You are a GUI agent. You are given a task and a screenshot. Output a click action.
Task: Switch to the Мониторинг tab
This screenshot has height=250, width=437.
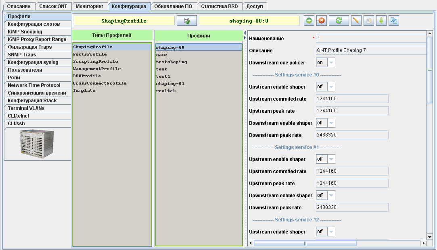tap(90, 6)
